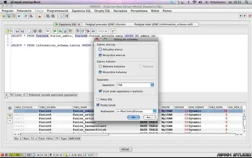Click the MySql button at the bottom

[126, 149]
